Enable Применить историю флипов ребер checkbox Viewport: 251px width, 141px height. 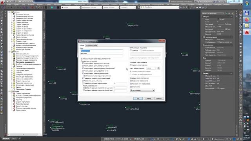pos(83,83)
